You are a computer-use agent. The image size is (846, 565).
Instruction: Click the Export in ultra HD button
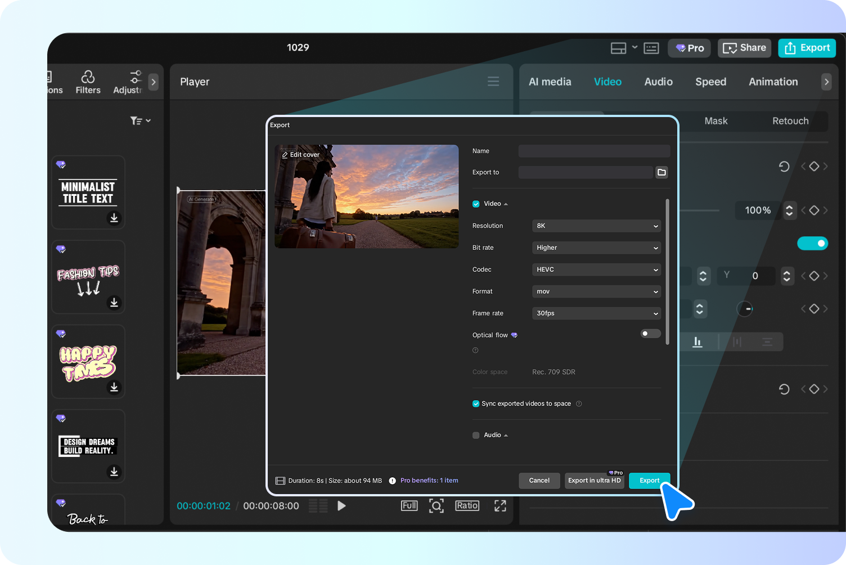point(594,481)
